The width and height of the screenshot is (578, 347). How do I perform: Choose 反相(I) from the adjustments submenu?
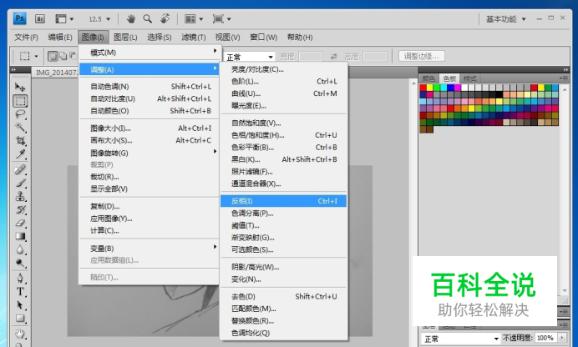(x=283, y=201)
